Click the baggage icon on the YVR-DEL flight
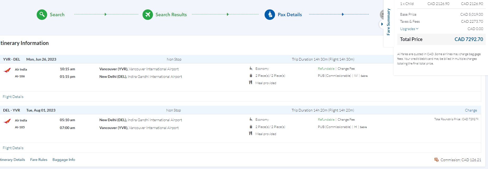Image resolution: width=488 pixels, height=169 pixels. [251, 76]
